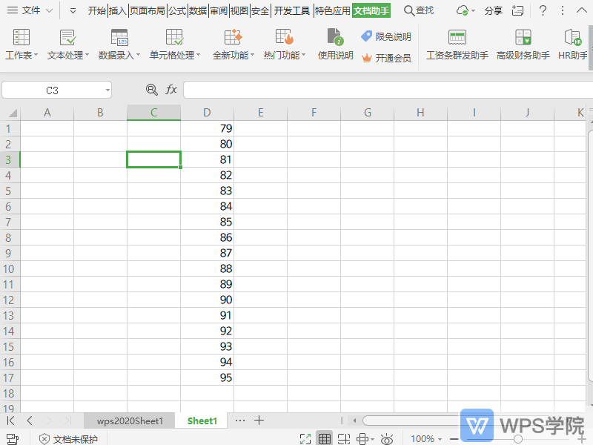Click the add new sheet plus button
Viewport: 593px width, 445px height.
click(258, 420)
